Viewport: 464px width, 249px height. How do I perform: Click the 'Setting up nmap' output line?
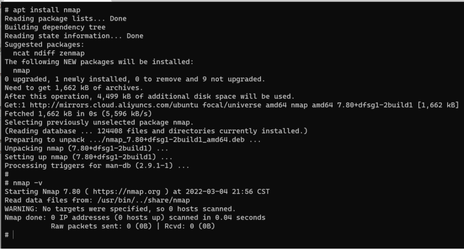click(89, 157)
